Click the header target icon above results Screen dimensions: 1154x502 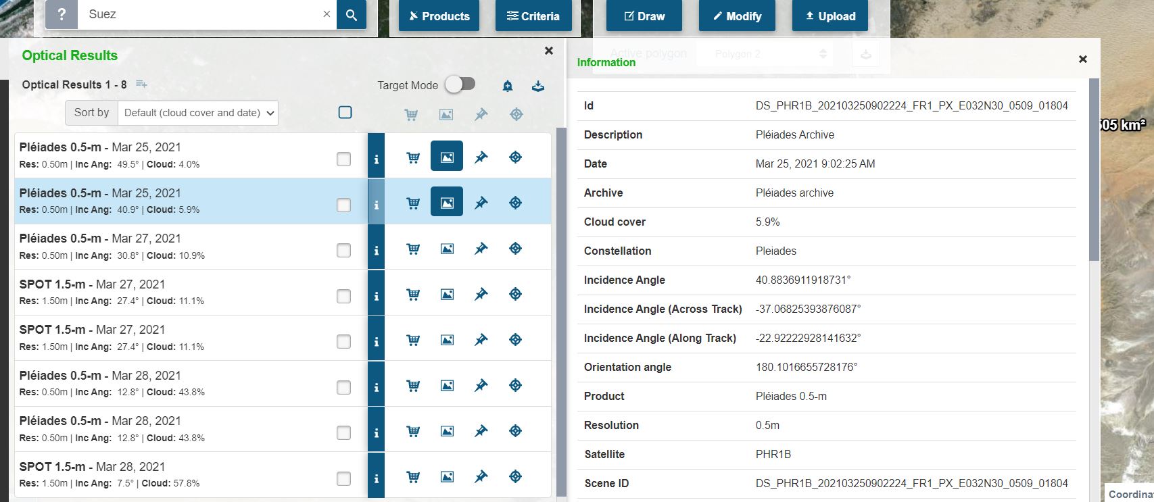516,115
